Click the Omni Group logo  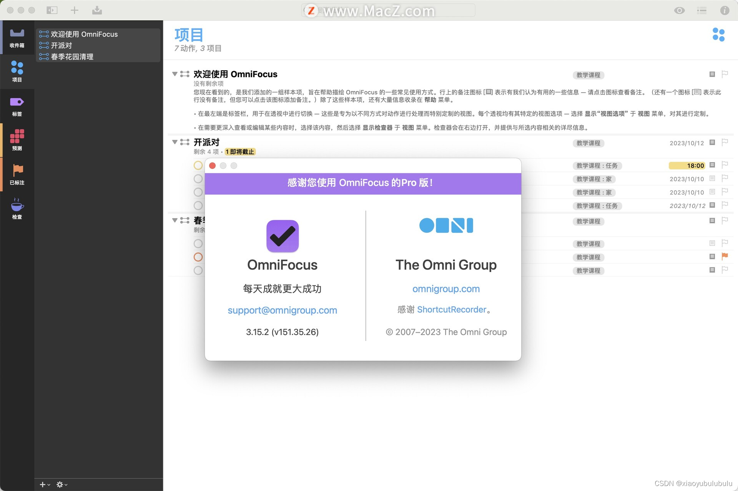(x=446, y=225)
